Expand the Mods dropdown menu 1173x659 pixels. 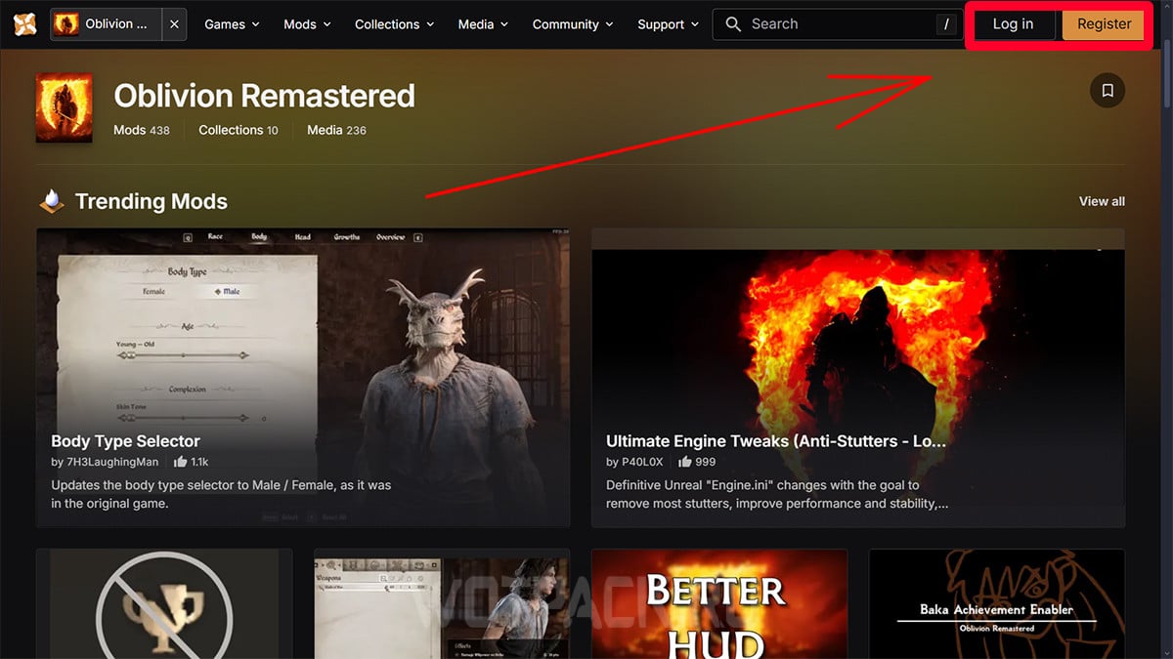click(307, 24)
